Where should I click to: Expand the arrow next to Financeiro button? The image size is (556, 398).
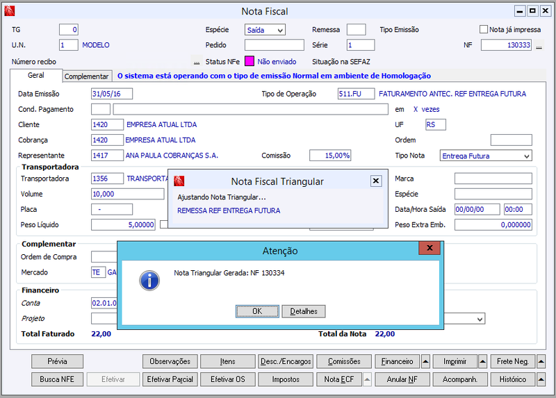[425, 361]
